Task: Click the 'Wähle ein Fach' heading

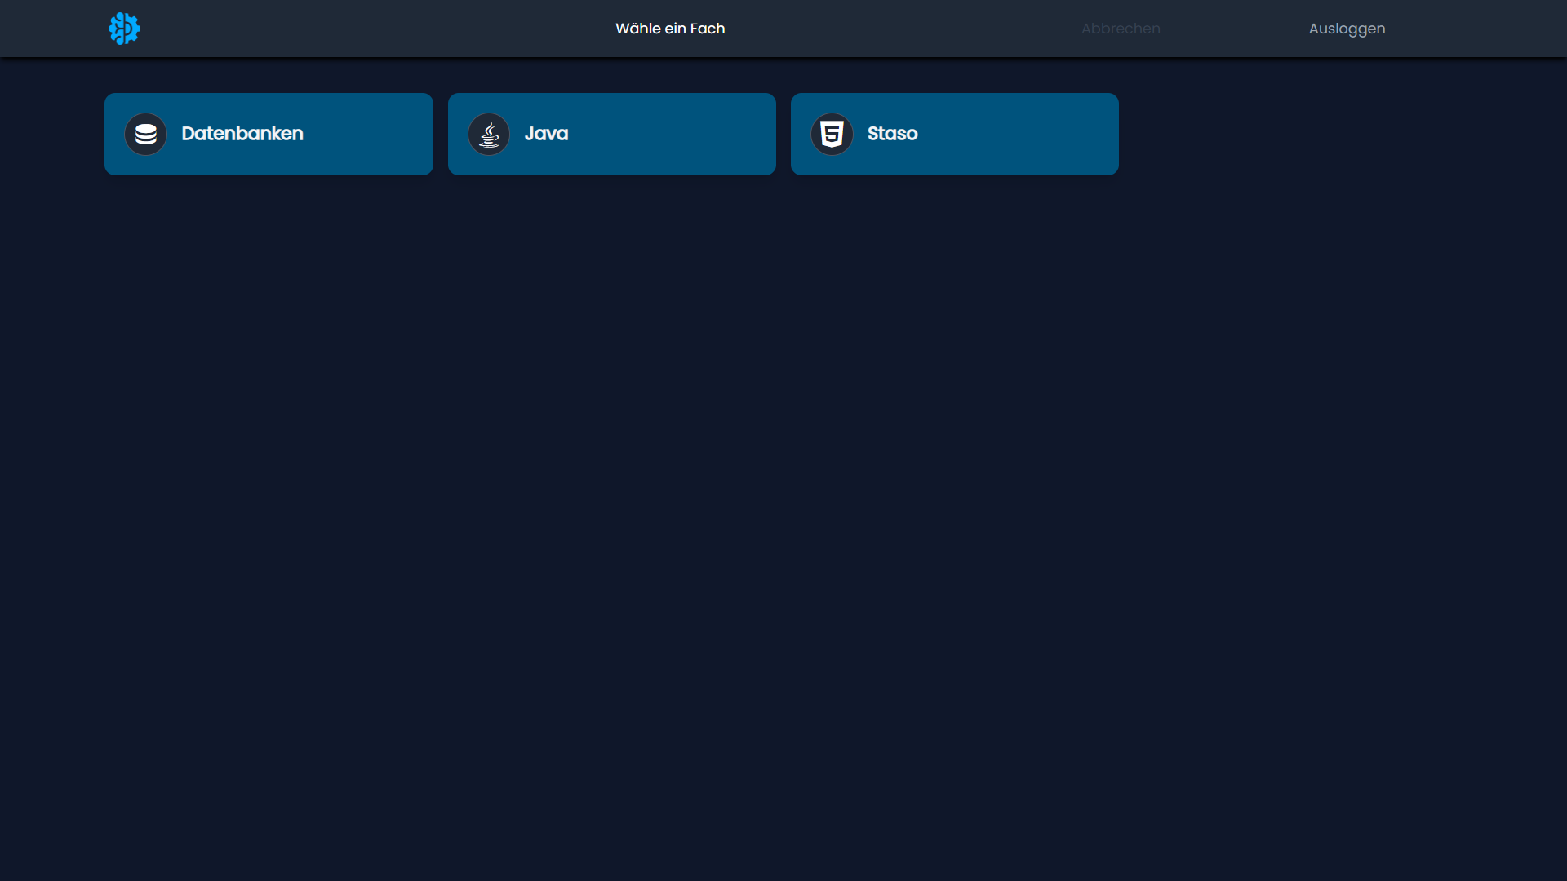Action: (x=670, y=29)
